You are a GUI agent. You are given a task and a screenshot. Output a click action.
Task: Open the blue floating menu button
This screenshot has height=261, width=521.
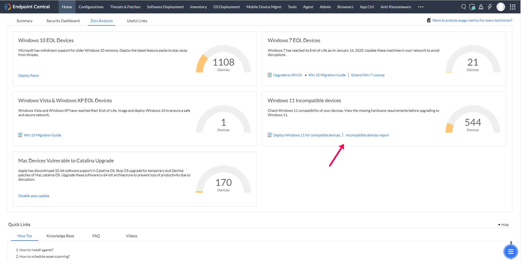click(x=511, y=252)
